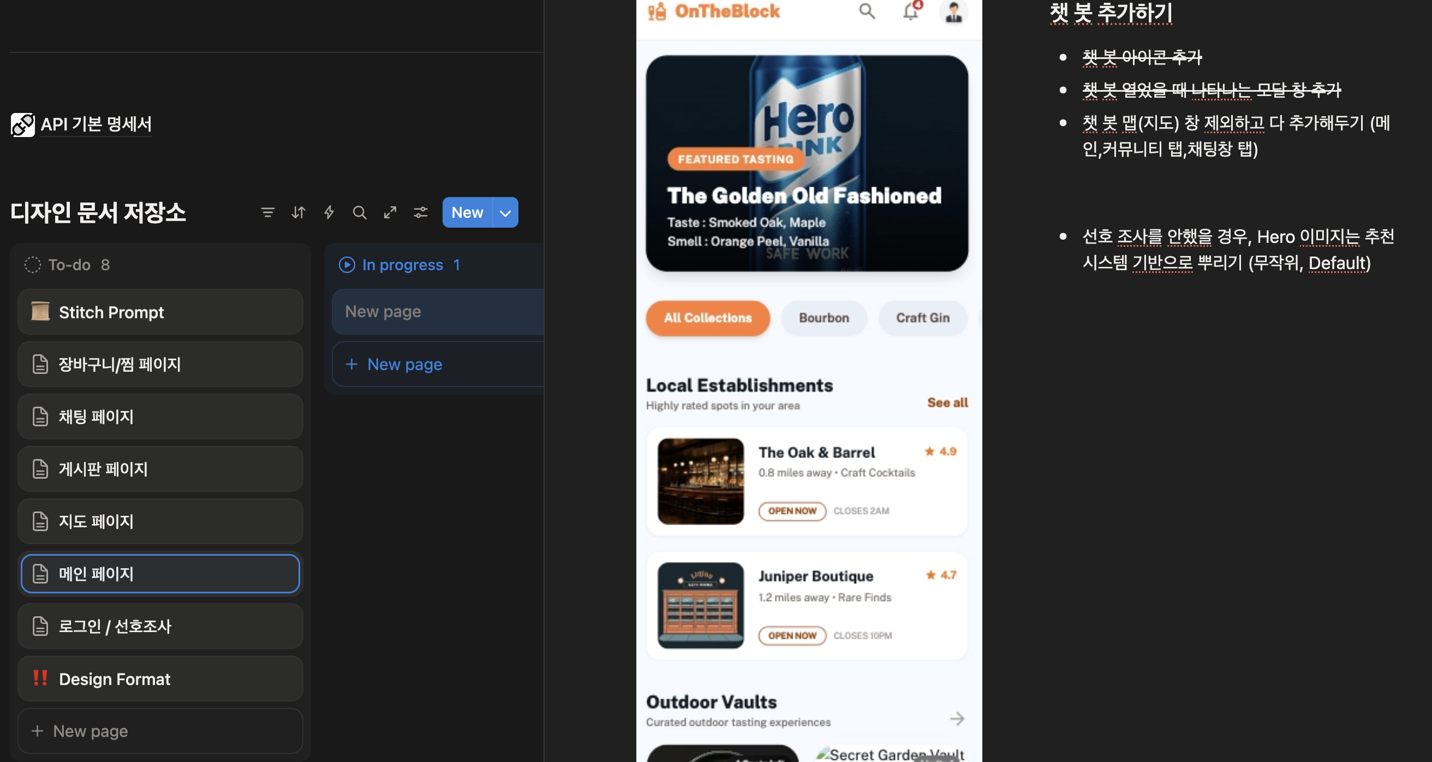Add New page in To-do column
The width and height of the screenshot is (1432, 762).
(90, 731)
